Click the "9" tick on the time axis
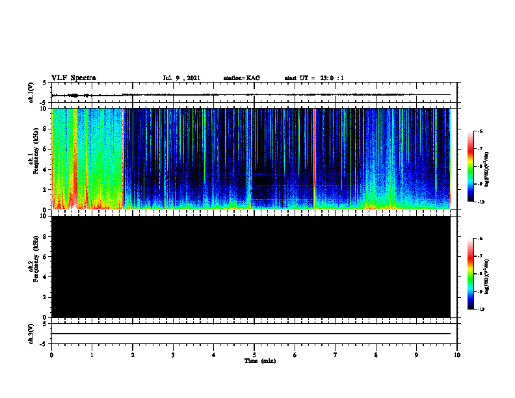The height and width of the screenshot is (398, 515). click(416, 355)
